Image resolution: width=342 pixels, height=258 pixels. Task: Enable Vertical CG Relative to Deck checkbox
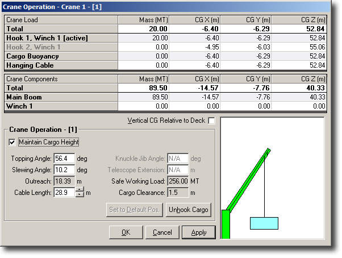pos(211,120)
